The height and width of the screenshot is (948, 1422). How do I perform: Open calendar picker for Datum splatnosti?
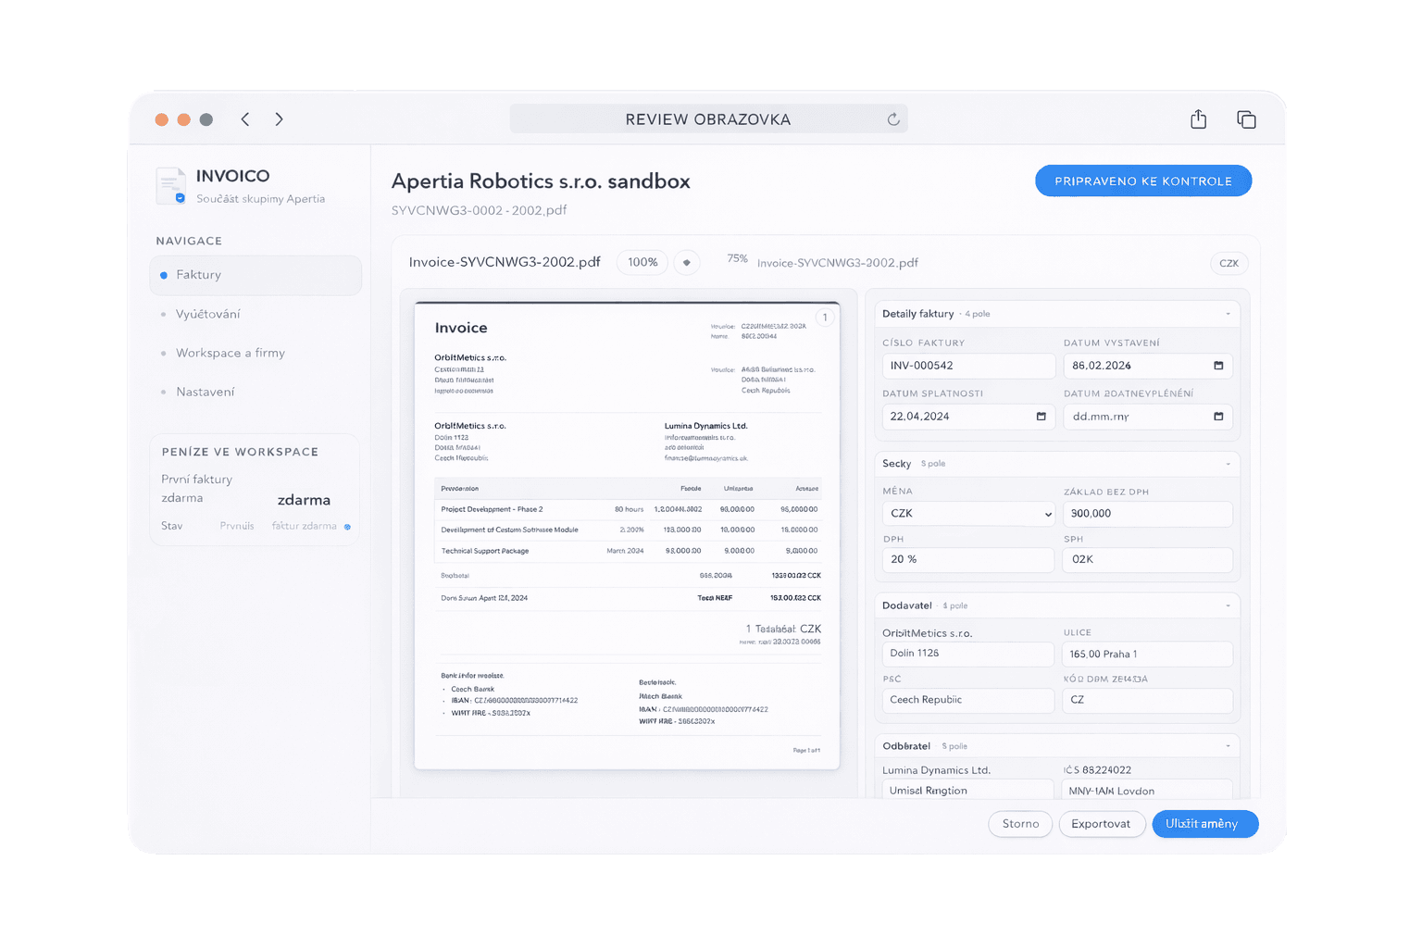click(x=1041, y=417)
